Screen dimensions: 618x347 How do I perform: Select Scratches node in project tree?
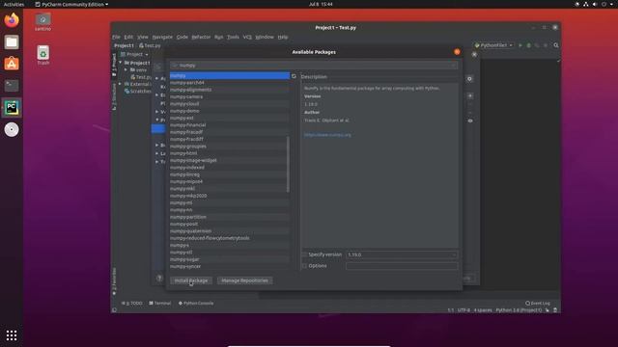(138, 91)
